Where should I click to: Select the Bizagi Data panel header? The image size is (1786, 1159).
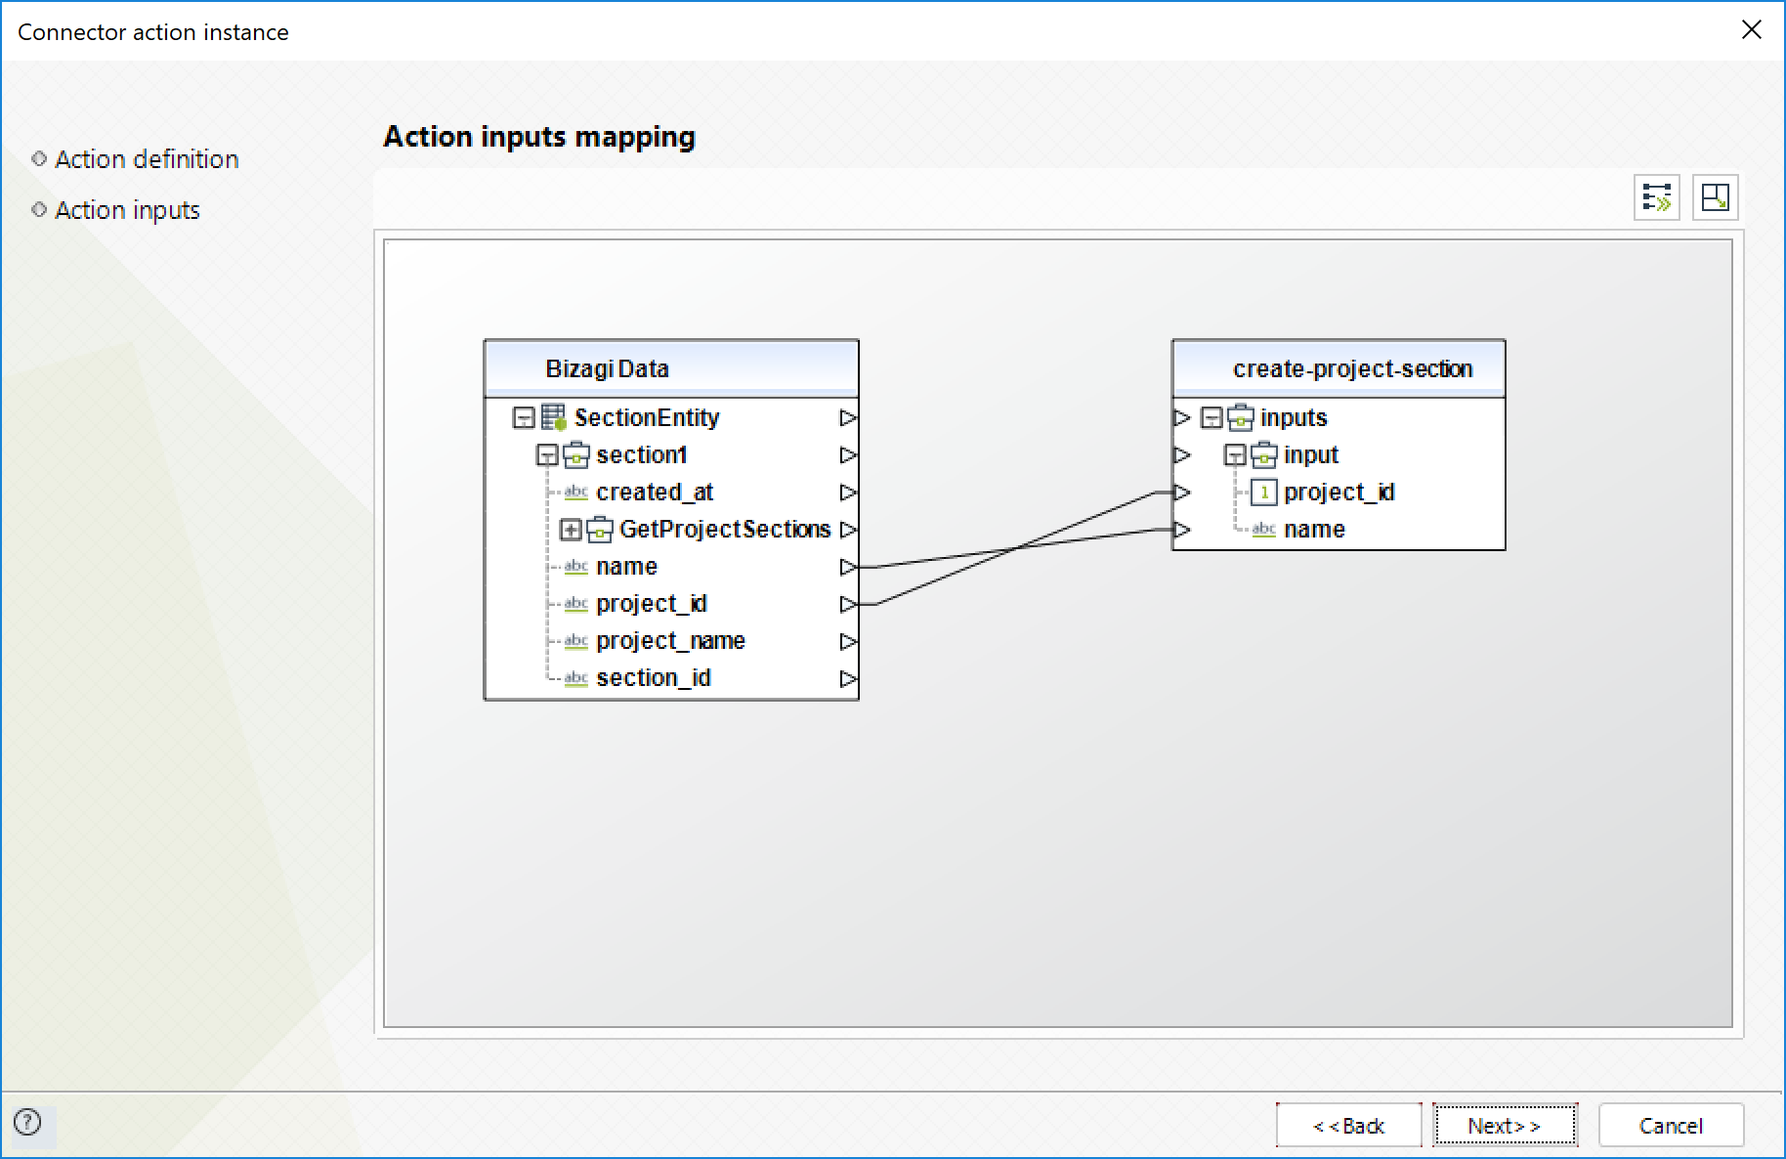tap(671, 368)
